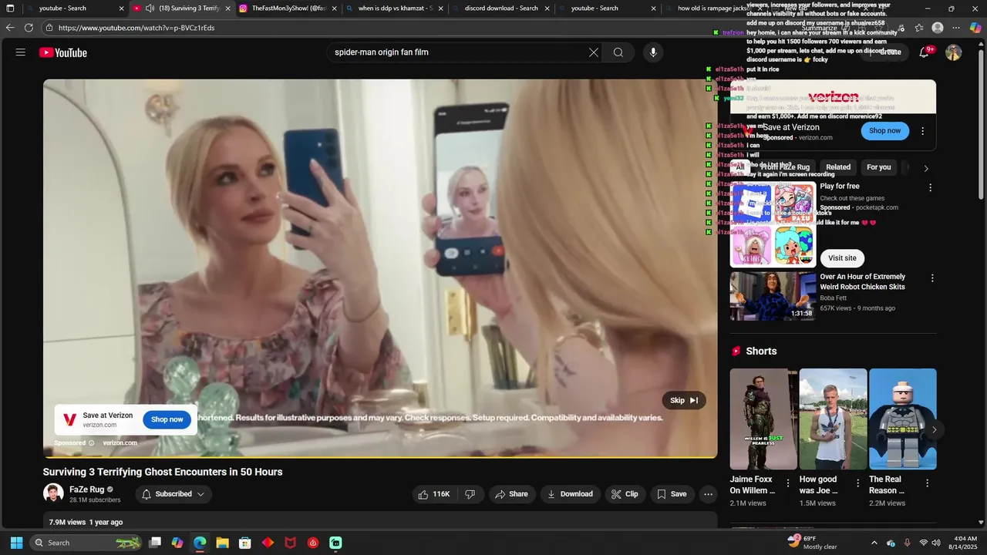Open The Real Reason Lego Batman short
Screen dimensions: 987x555
coord(902,419)
